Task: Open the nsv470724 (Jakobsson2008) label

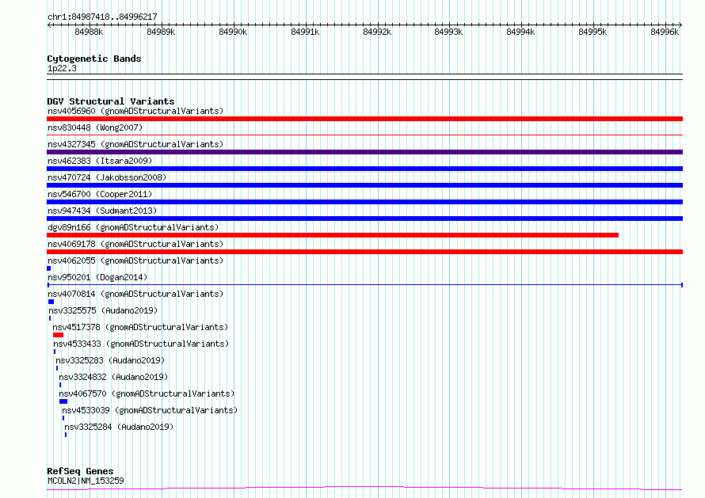Action: click(x=107, y=177)
